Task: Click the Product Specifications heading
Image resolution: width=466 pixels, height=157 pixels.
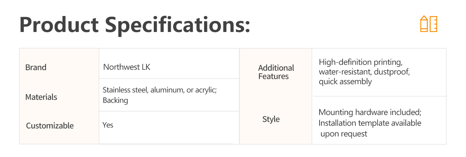Action: point(135,25)
